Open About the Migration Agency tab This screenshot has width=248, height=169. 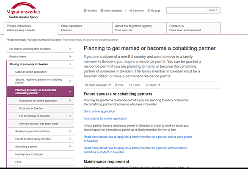pos(139,28)
